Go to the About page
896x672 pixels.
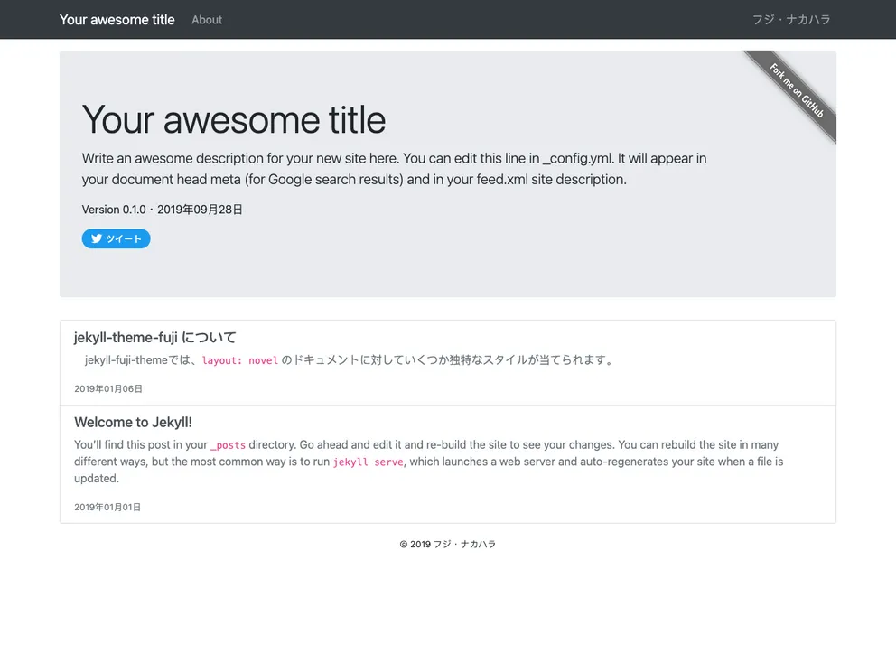coord(207,20)
